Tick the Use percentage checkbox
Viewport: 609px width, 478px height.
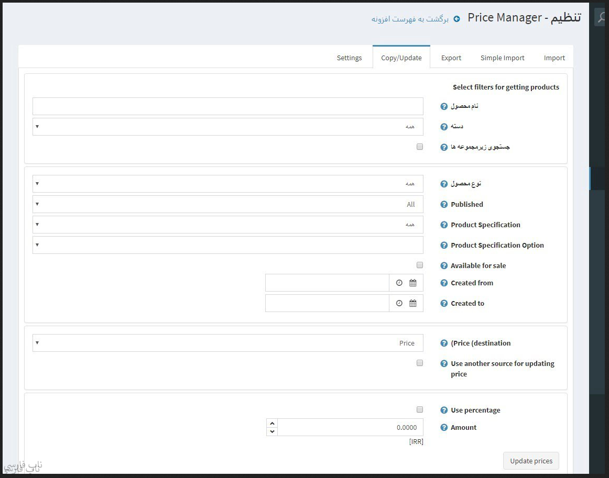pyautogui.click(x=420, y=409)
